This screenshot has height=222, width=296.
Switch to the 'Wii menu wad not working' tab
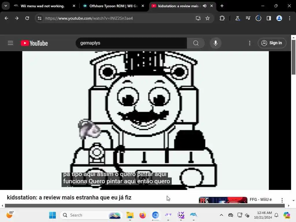[x=42, y=6]
